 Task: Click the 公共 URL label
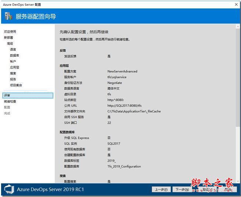point(70,105)
